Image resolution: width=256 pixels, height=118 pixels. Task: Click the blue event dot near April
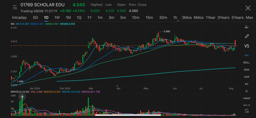point(117,85)
